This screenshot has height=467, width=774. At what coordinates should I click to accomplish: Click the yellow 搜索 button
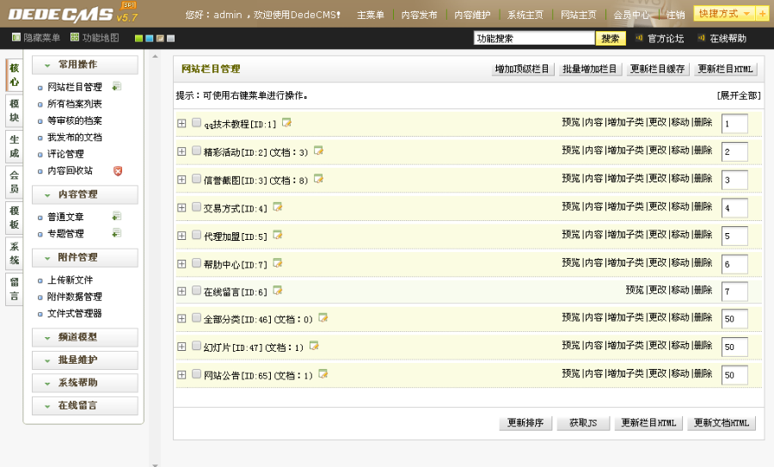coord(611,39)
